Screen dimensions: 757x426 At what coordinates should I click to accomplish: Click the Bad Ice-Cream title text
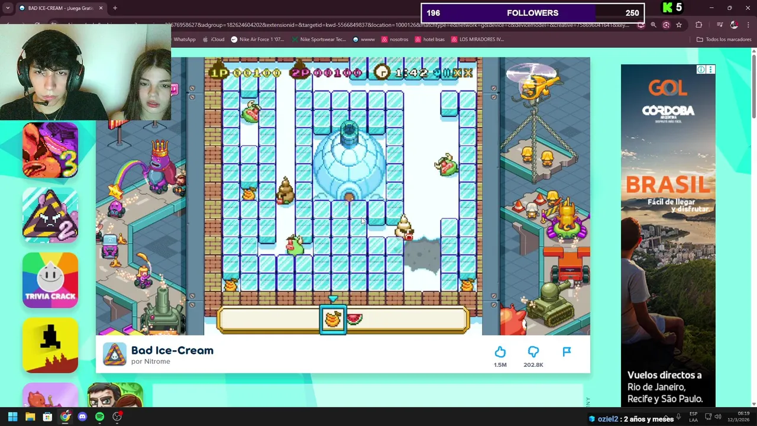(x=172, y=350)
